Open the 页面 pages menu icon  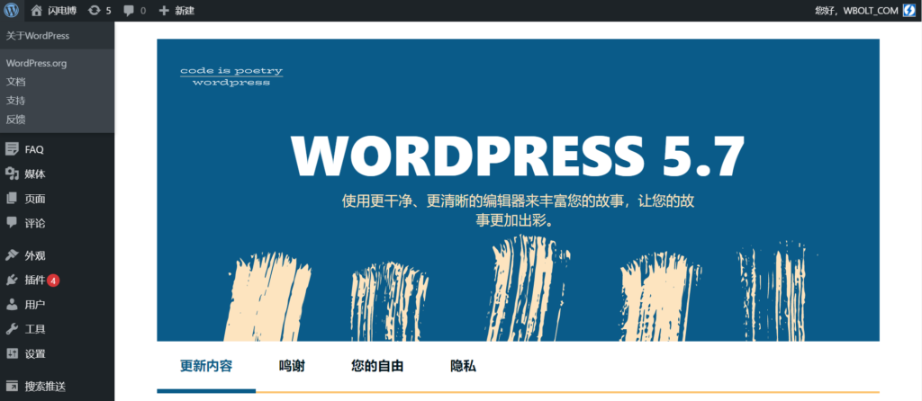12,199
